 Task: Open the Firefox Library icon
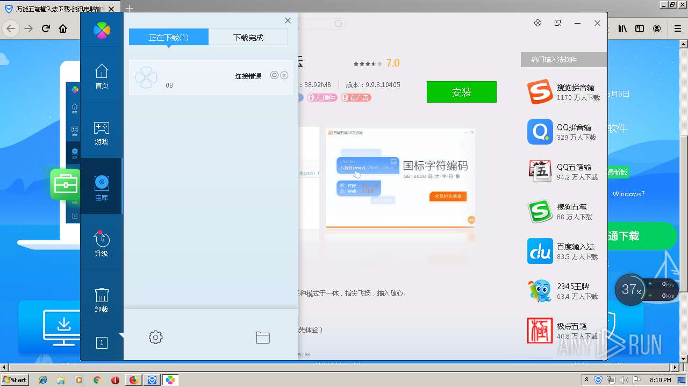click(622, 28)
